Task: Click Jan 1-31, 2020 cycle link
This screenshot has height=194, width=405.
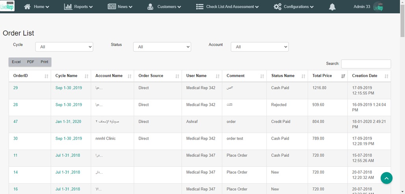Action: (68, 122)
